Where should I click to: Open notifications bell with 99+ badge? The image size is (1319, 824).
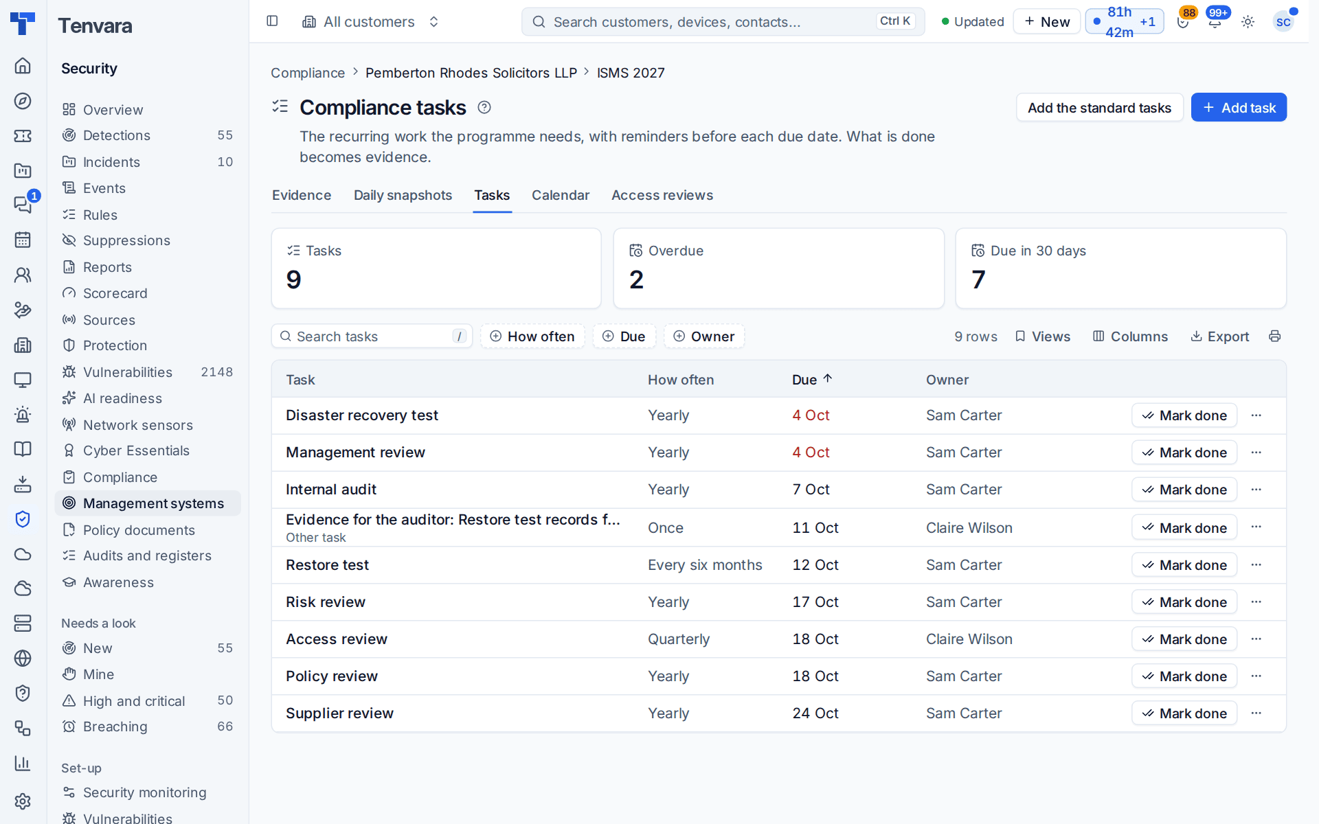pyautogui.click(x=1215, y=21)
